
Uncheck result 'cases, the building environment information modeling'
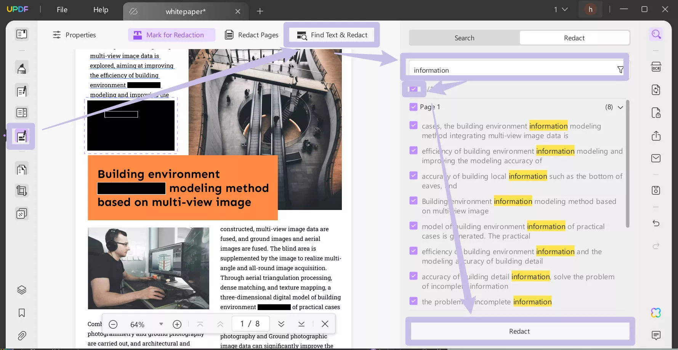pyautogui.click(x=414, y=125)
